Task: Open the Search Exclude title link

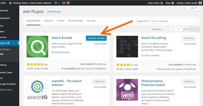Action: click(x=62, y=38)
